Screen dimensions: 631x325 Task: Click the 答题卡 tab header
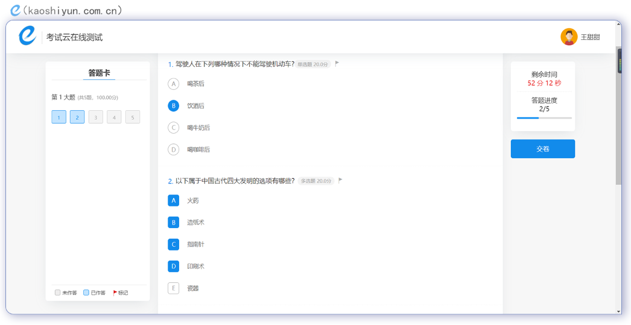click(x=99, y=73)
